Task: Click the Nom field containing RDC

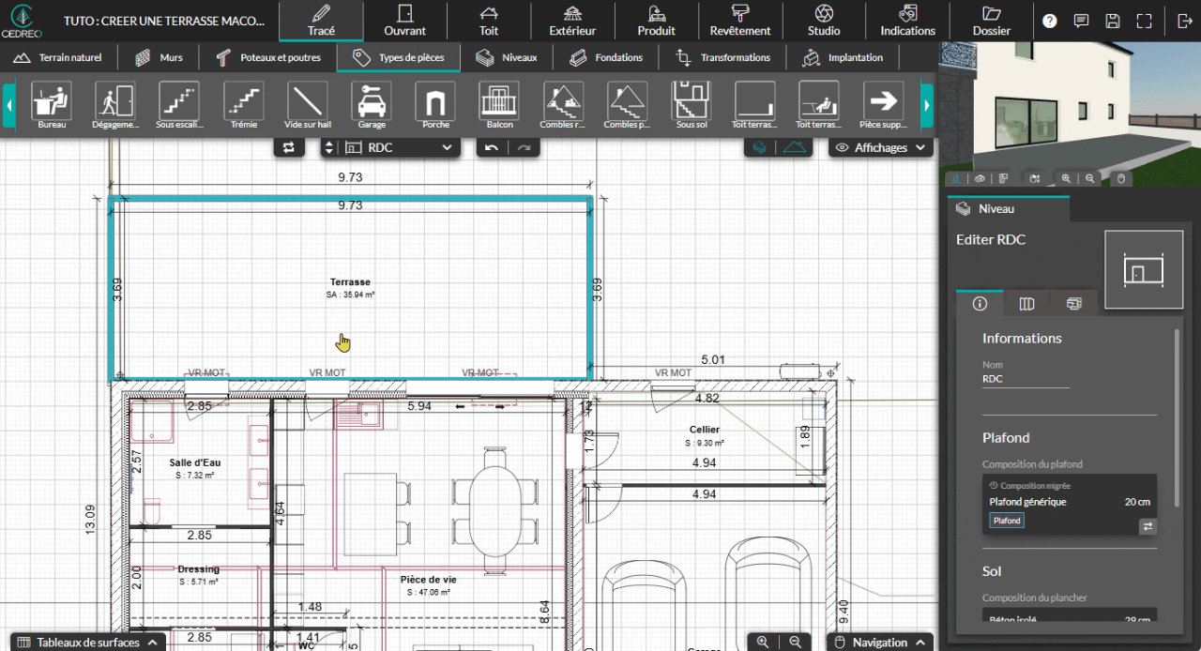Action: (1026, 380)
